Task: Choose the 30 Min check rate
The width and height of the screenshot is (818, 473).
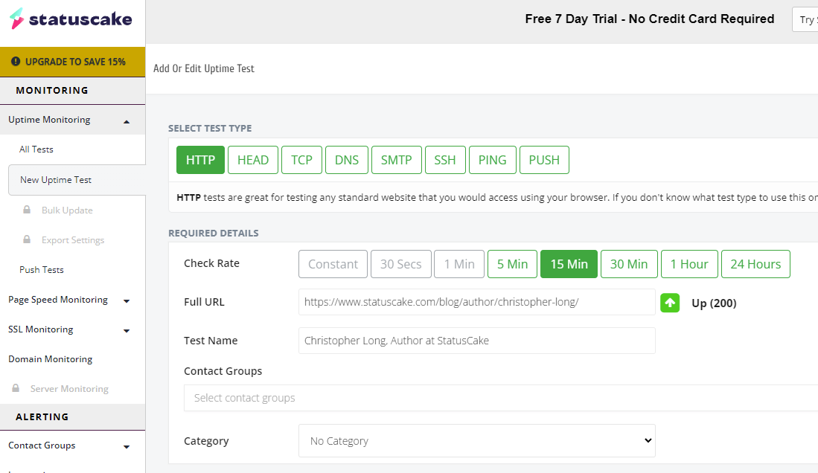Action: coord(629,264)
